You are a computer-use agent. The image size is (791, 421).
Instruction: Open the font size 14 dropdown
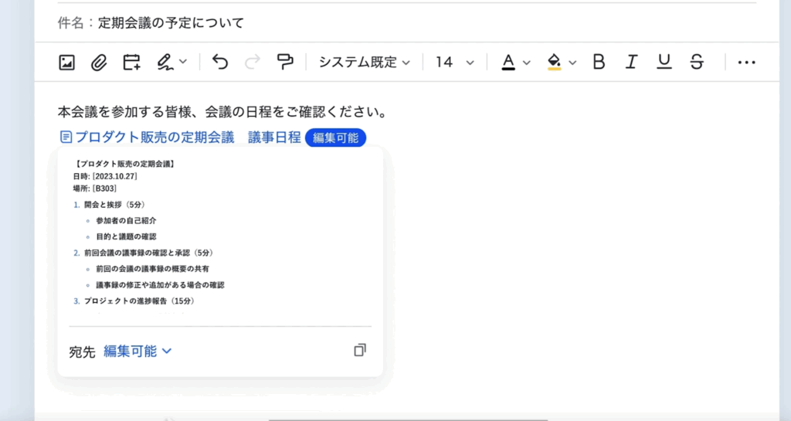pos(454,63)
